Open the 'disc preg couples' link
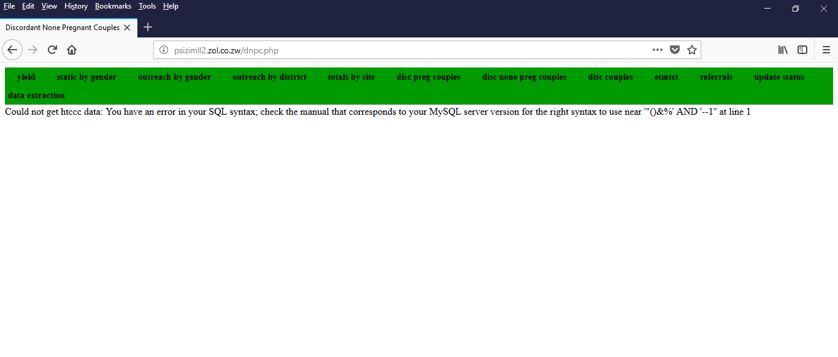Screen dimensions: 838x357 pyautogui.click(x=428, y=77)
